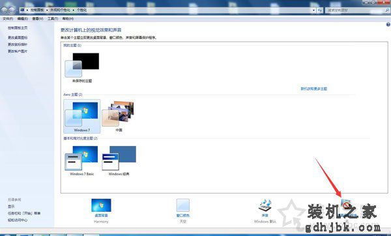Screen dimensions: 391x236
Task: Open the 工具(T) menu
Action: tap(53, 19)
